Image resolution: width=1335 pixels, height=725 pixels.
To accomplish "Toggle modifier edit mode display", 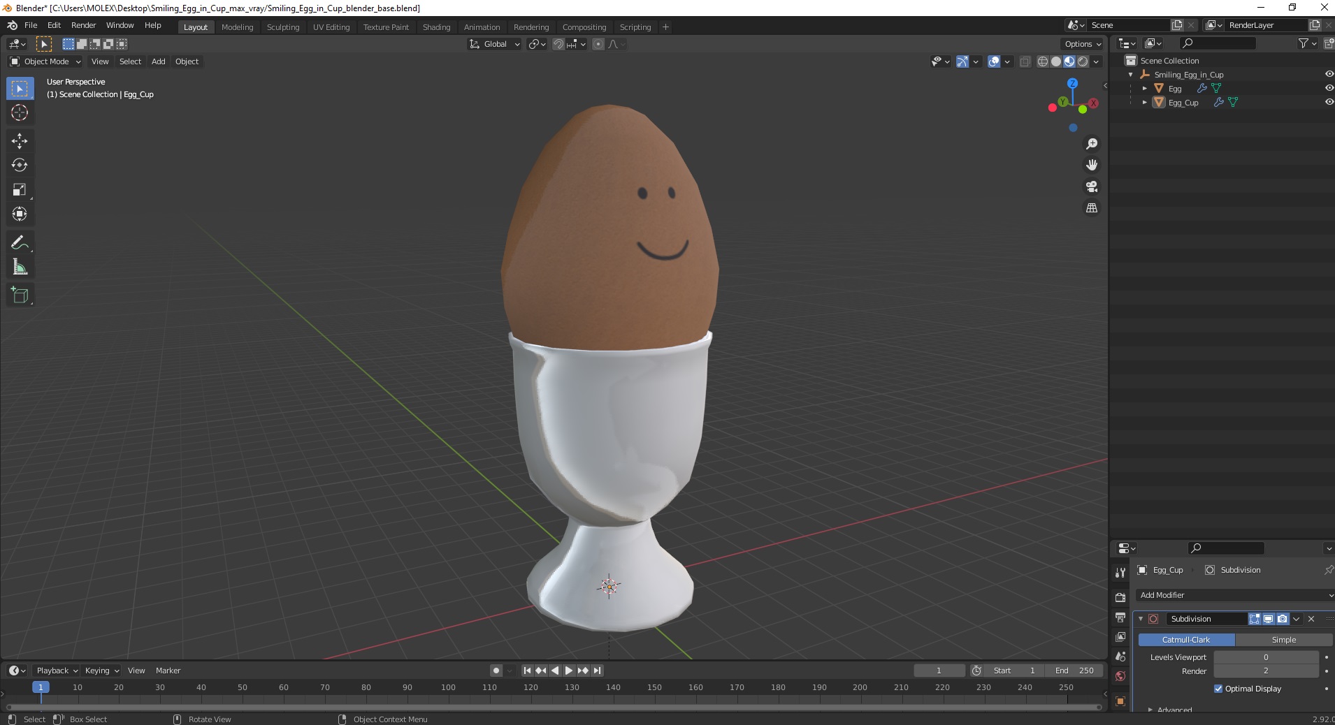I will point(1255,619).
